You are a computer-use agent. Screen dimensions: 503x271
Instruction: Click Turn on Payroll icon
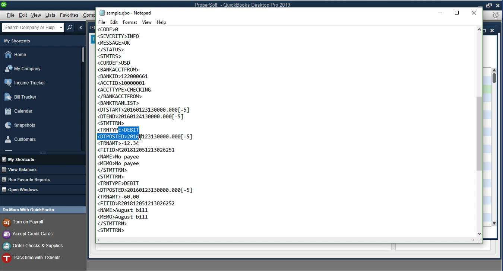[x=6, y=222]
